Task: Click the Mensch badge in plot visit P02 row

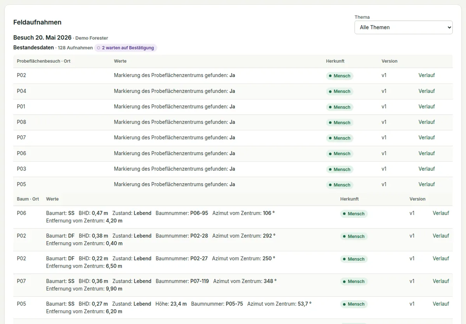Action: pyautogui.click(x=340, y=76)
